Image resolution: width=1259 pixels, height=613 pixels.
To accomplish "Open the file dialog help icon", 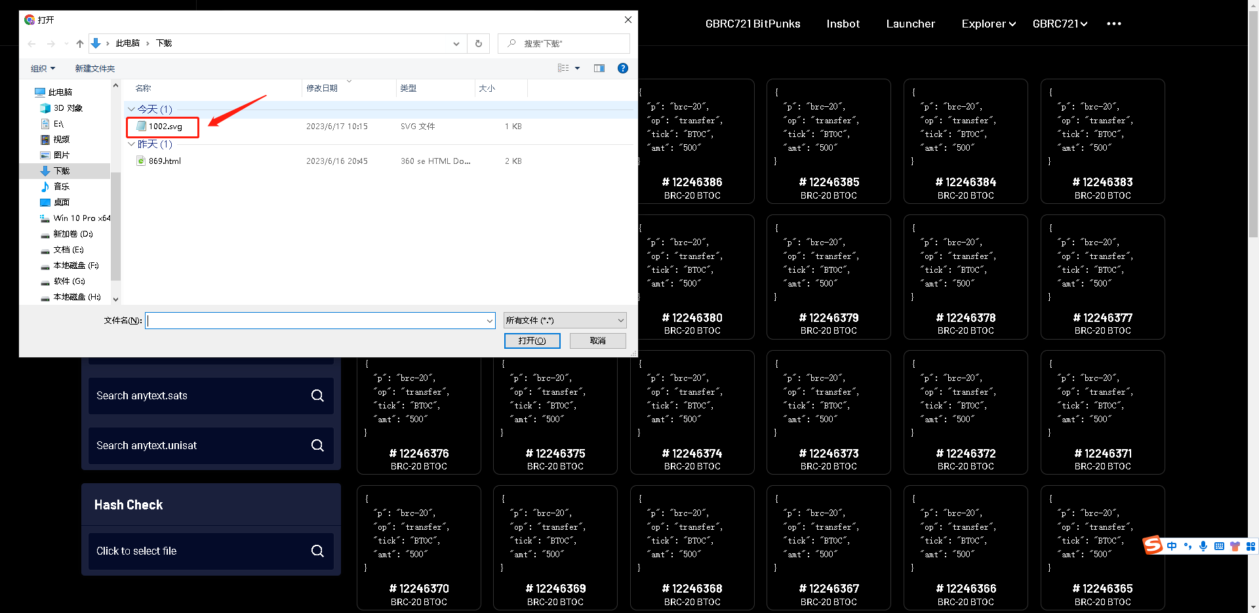I will [623, 68].
